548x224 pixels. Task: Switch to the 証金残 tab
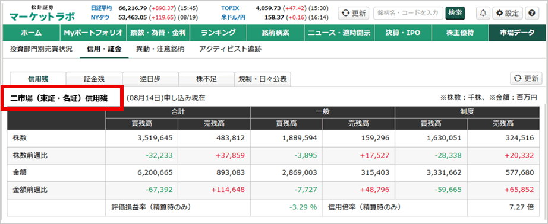94,79
